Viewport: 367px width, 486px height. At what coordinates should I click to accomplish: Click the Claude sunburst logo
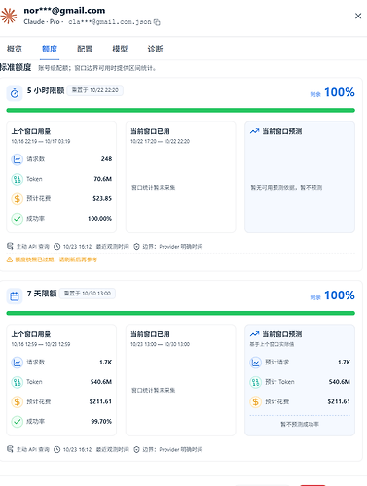click(9, 16)
